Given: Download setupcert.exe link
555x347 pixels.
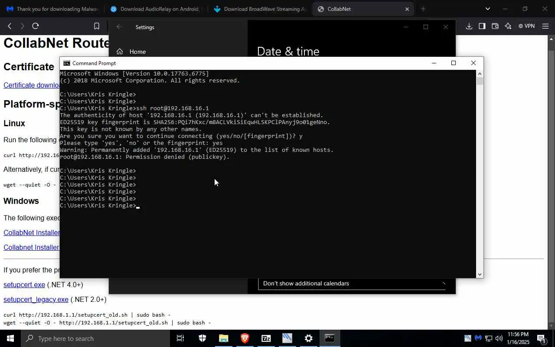Looking at the screenshot, I should pyautogui.click(x=24, y=285).
